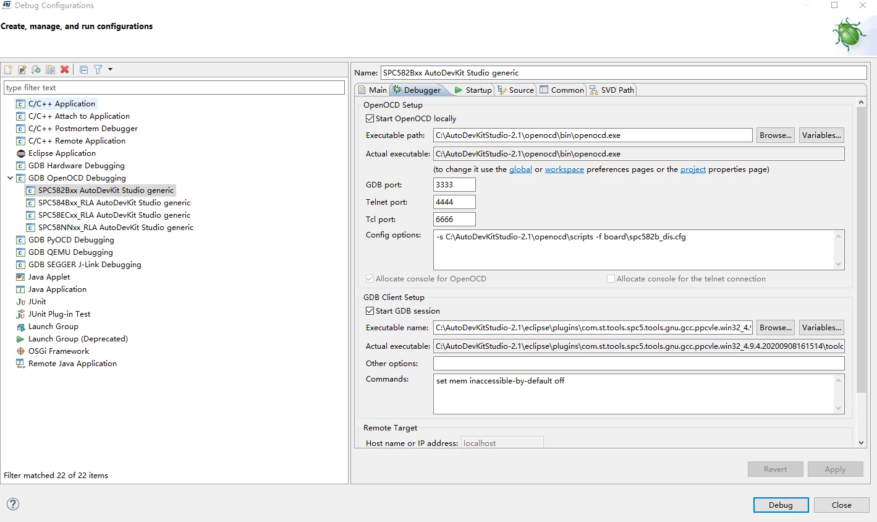Screen dimensions: 877x522
Task: Select GDB QEMU Debugging entry
Action: (70, 252)
